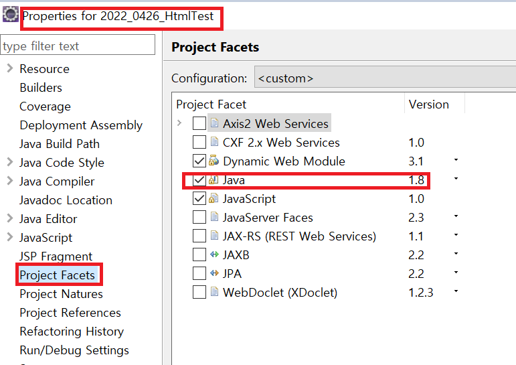Open WebDoclet (XDoclet) version dropdown

tap(456, 291)
